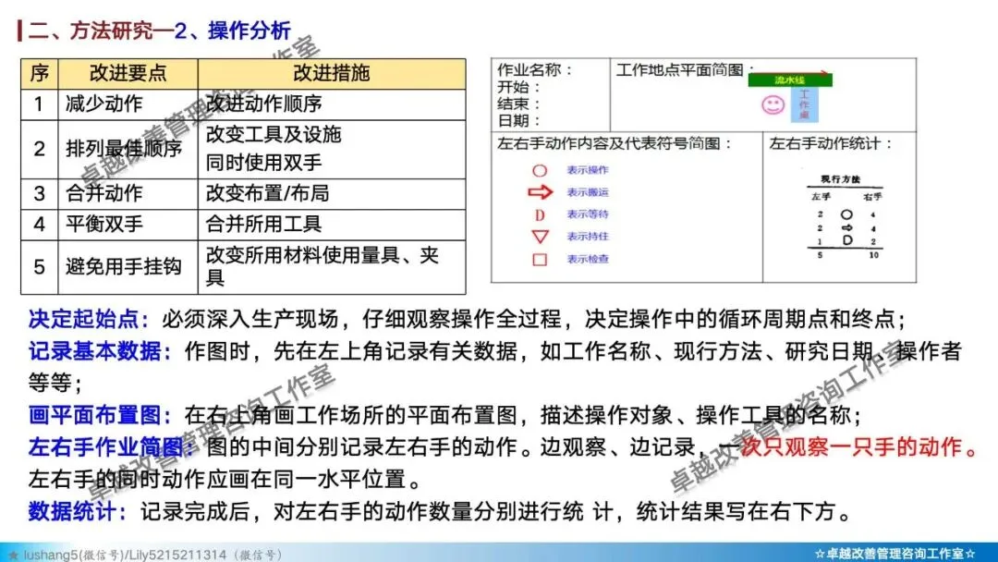Click the 同时使用双手 text
This screenshot has width=998, height=562.
(x=264, y=163)
